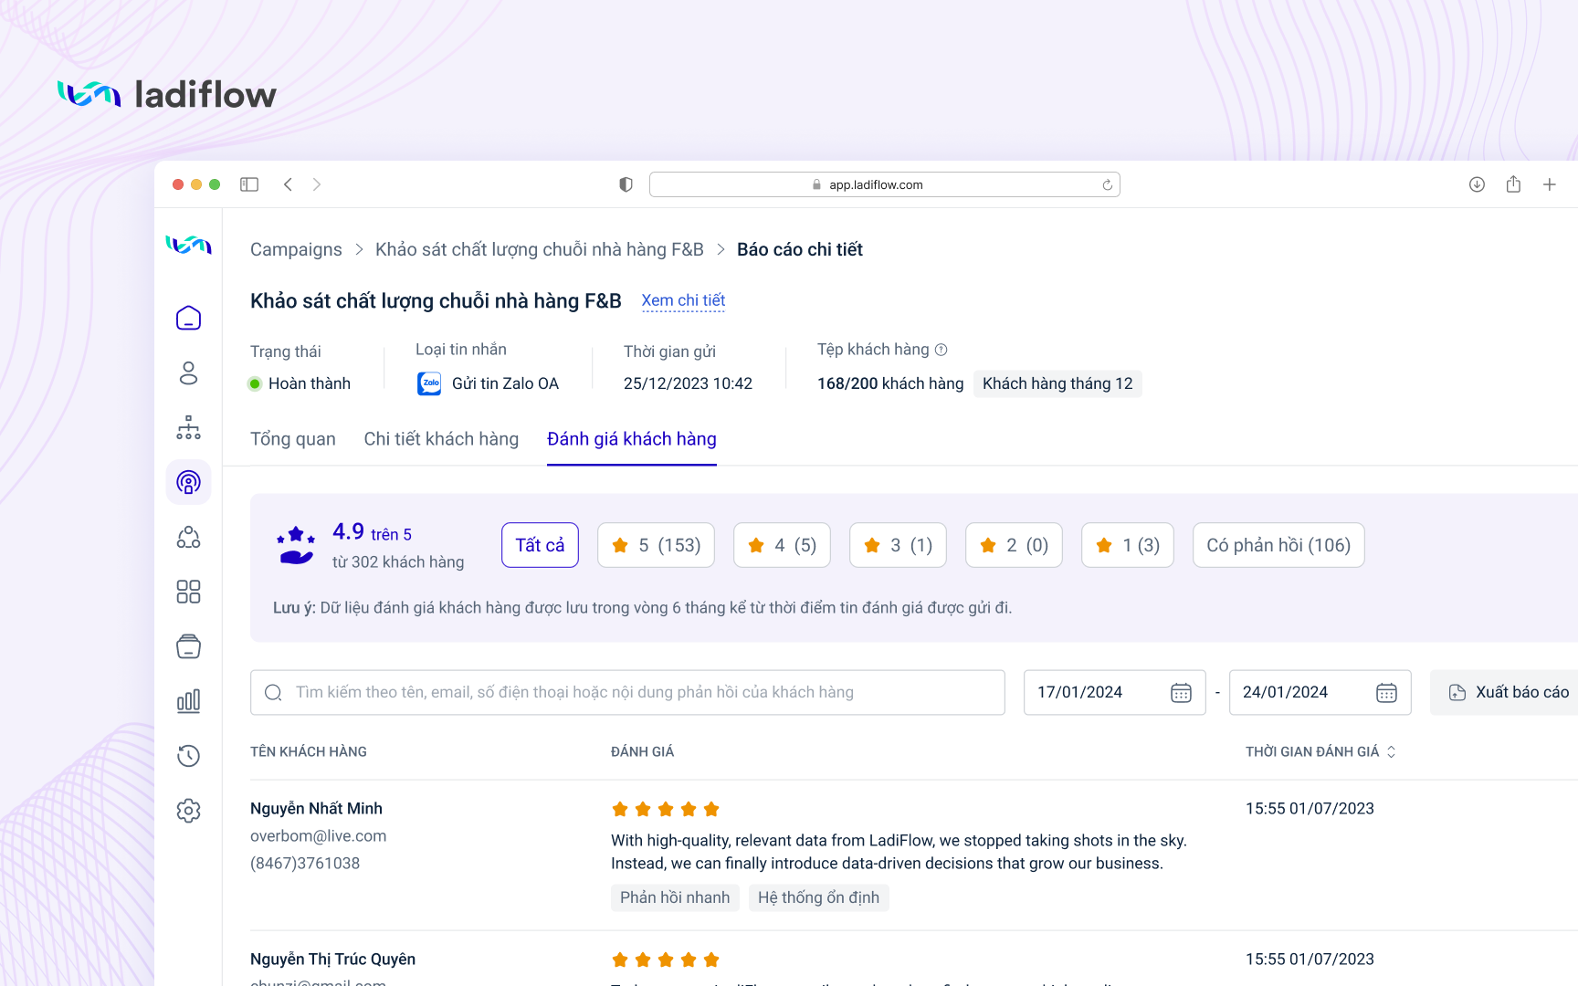Filter reviews by 5 stars (153)
Screen dimensions: 1578x986
tap(656, 545)
